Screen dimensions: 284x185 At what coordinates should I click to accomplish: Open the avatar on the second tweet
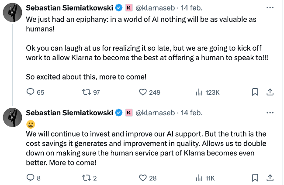(x=13, y=117)
